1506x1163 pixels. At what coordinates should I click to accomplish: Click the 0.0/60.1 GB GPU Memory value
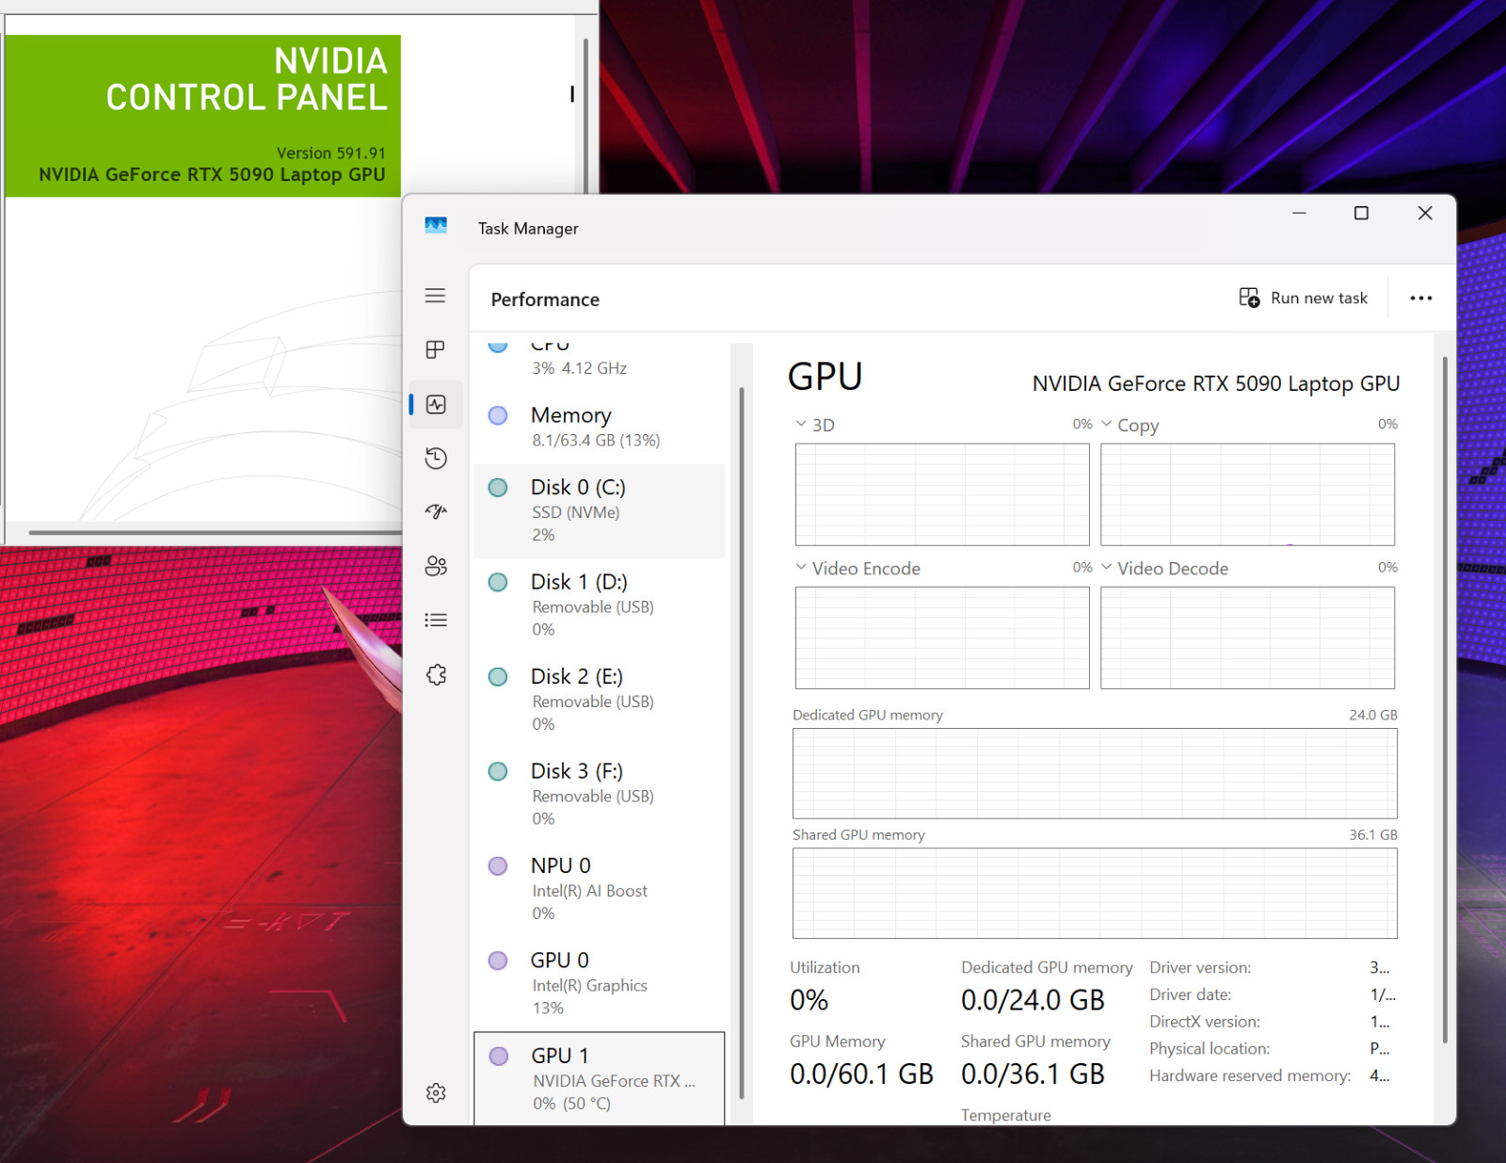(861, 1074)
